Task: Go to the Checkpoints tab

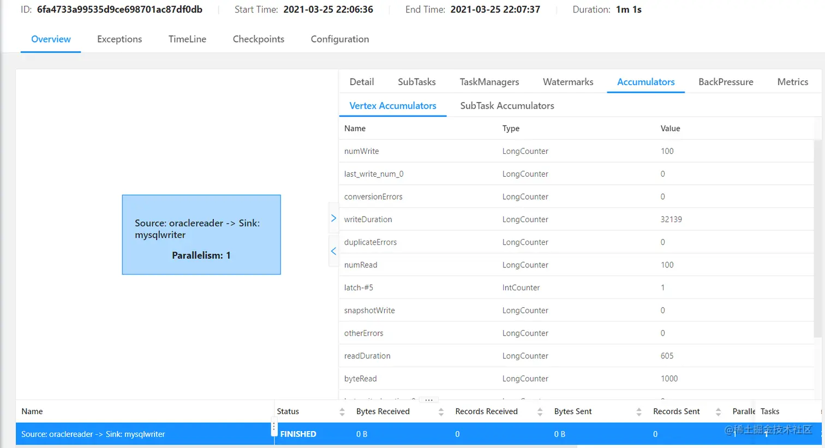Action: tap(259, 39)
